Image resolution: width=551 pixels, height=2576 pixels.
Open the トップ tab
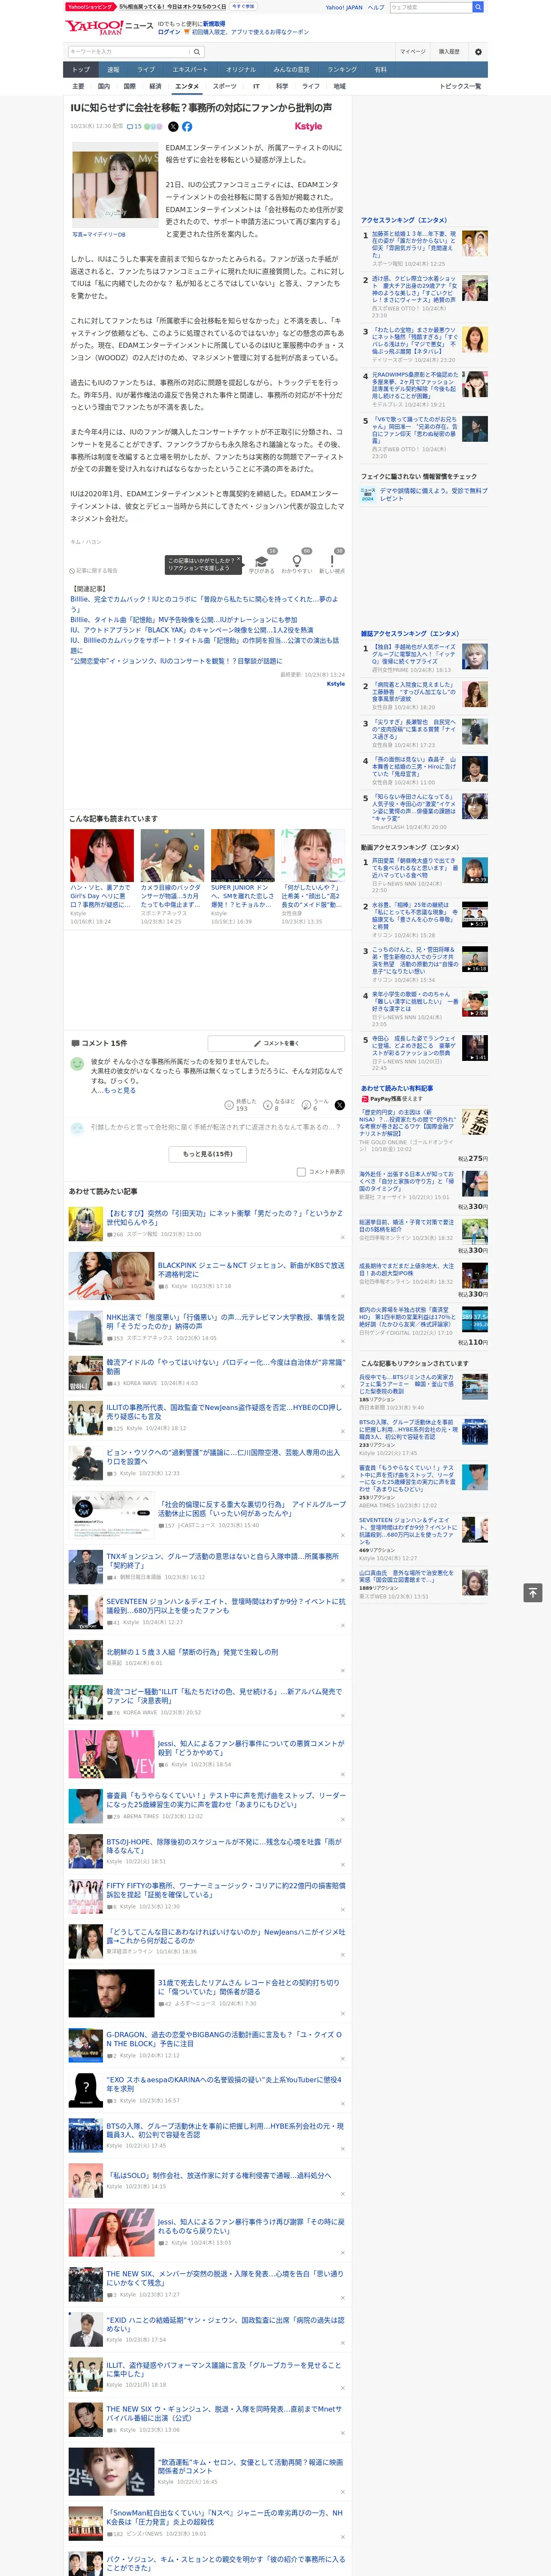(81, 69)
